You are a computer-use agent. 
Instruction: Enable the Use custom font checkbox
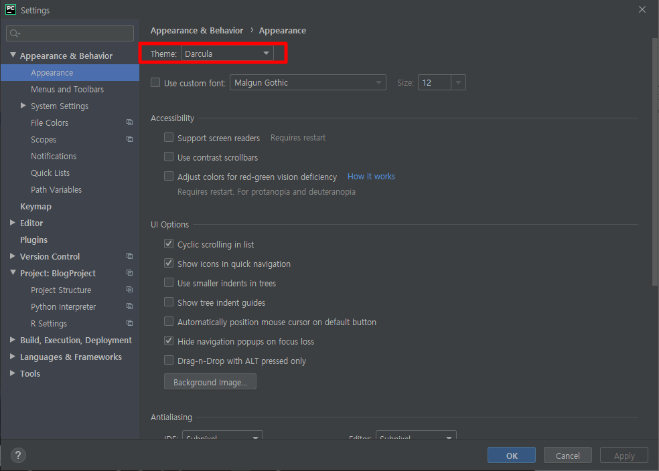(155, 83)
